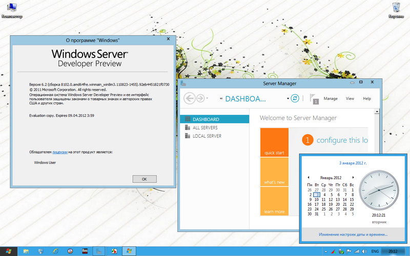Maximize the Server Manager window
Screen dimensions: 410x256
tap(361, 82)
